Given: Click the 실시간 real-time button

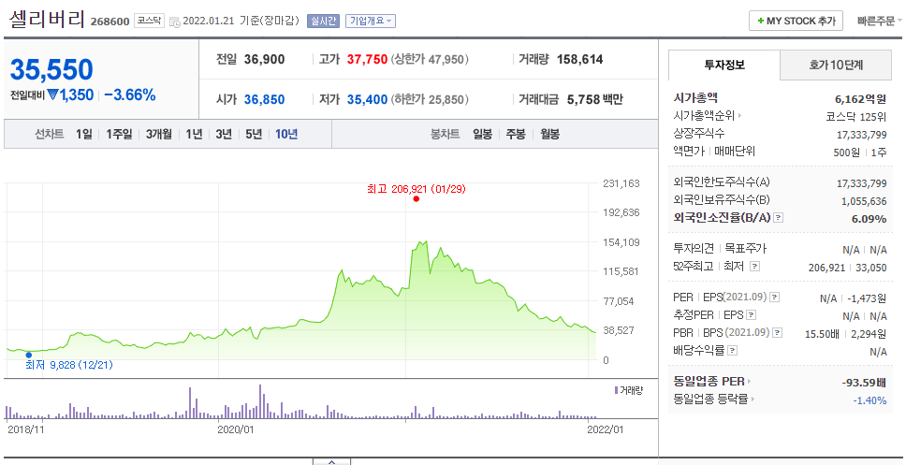Looking at the screenshot, I should coord(323,21).
